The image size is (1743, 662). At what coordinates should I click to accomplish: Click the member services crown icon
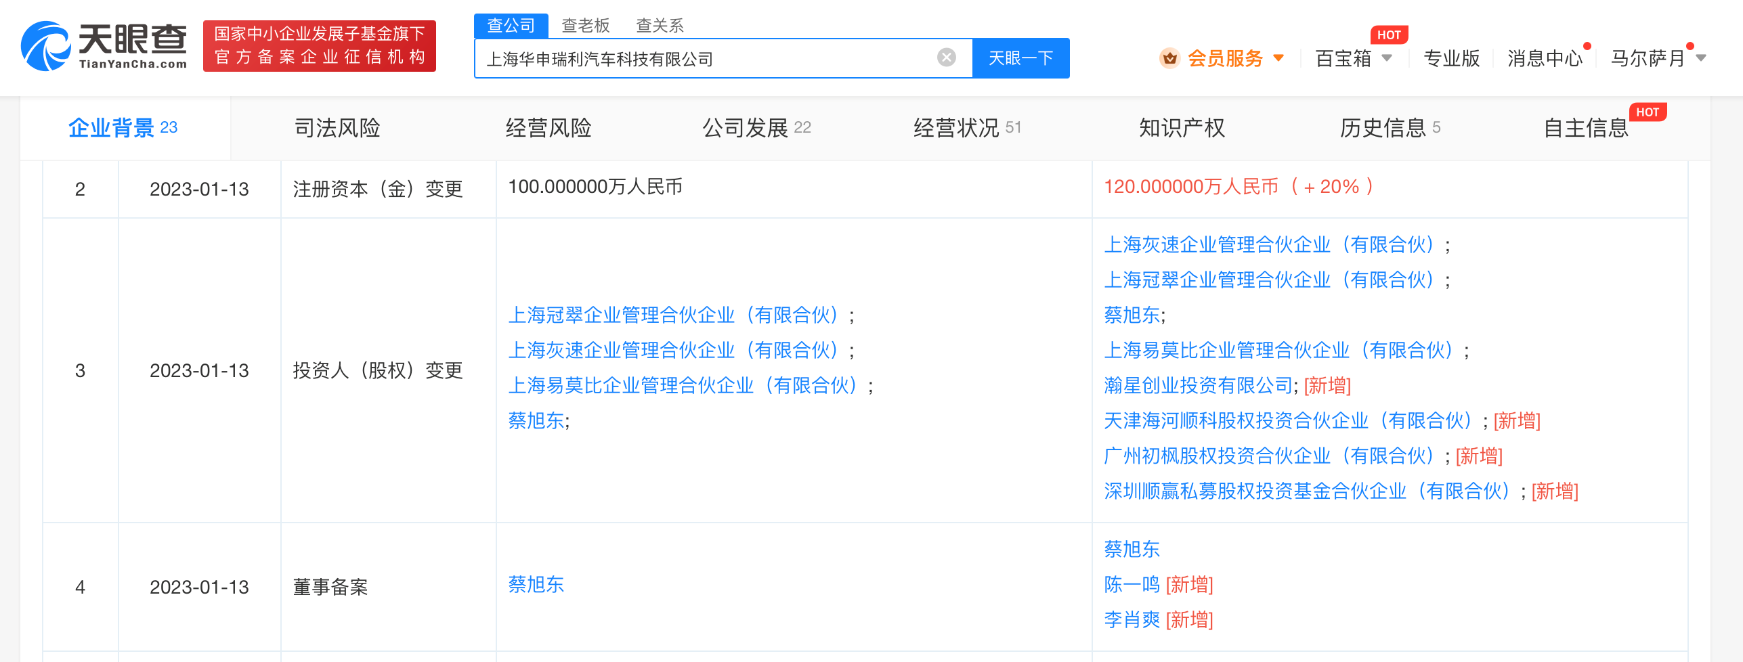(x=1169, y=58)
